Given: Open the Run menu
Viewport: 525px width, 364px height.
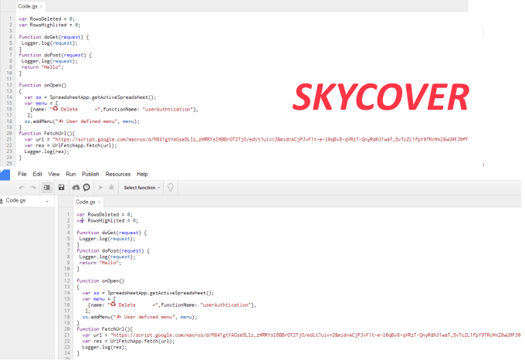Looking at the screenshot, I should pyautogui.click(x=71, y=174).
